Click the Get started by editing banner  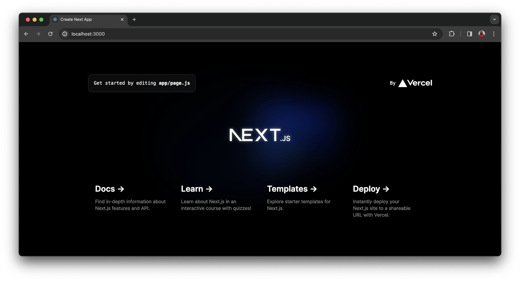[142, 83]
